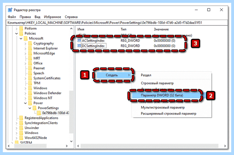Expand the Unwinder tree node

tap(16, 128)
